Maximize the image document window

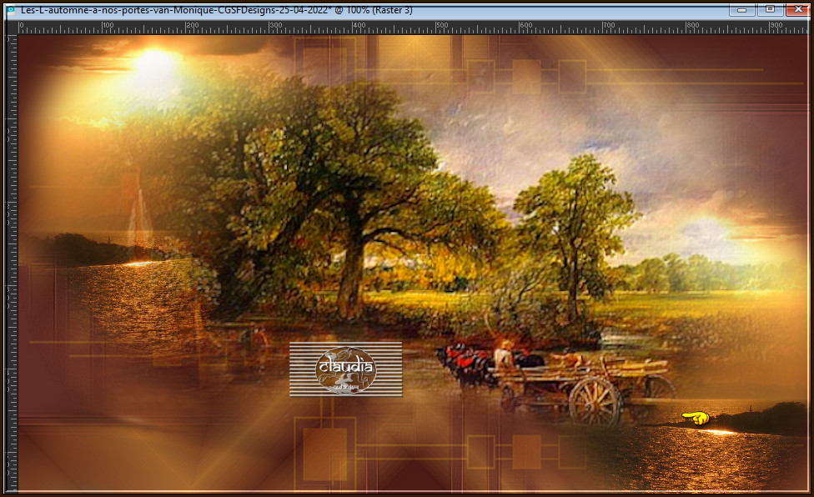point(771,10)
